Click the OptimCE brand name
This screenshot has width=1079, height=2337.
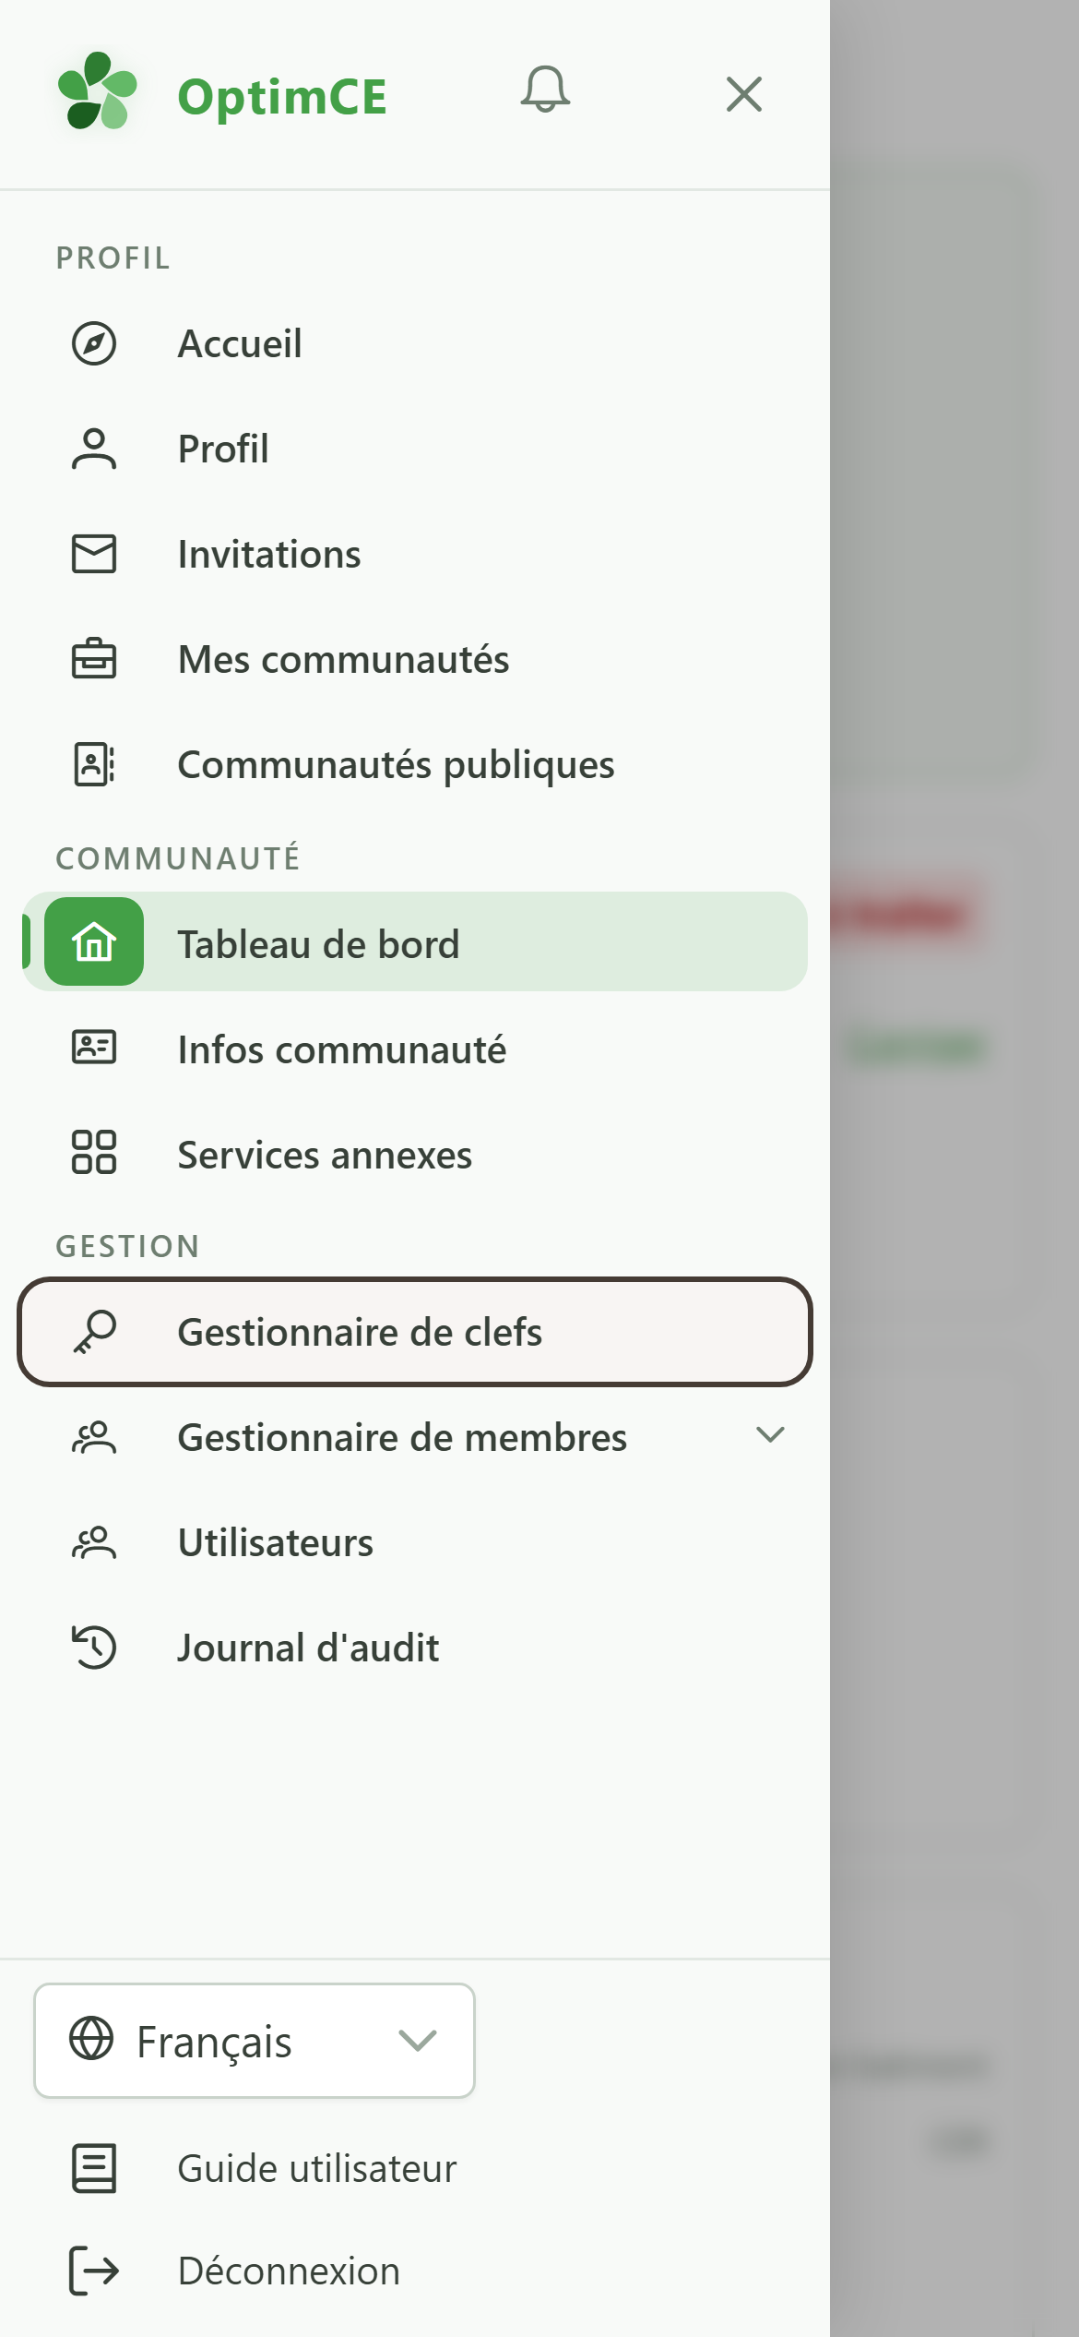point(282,97)
